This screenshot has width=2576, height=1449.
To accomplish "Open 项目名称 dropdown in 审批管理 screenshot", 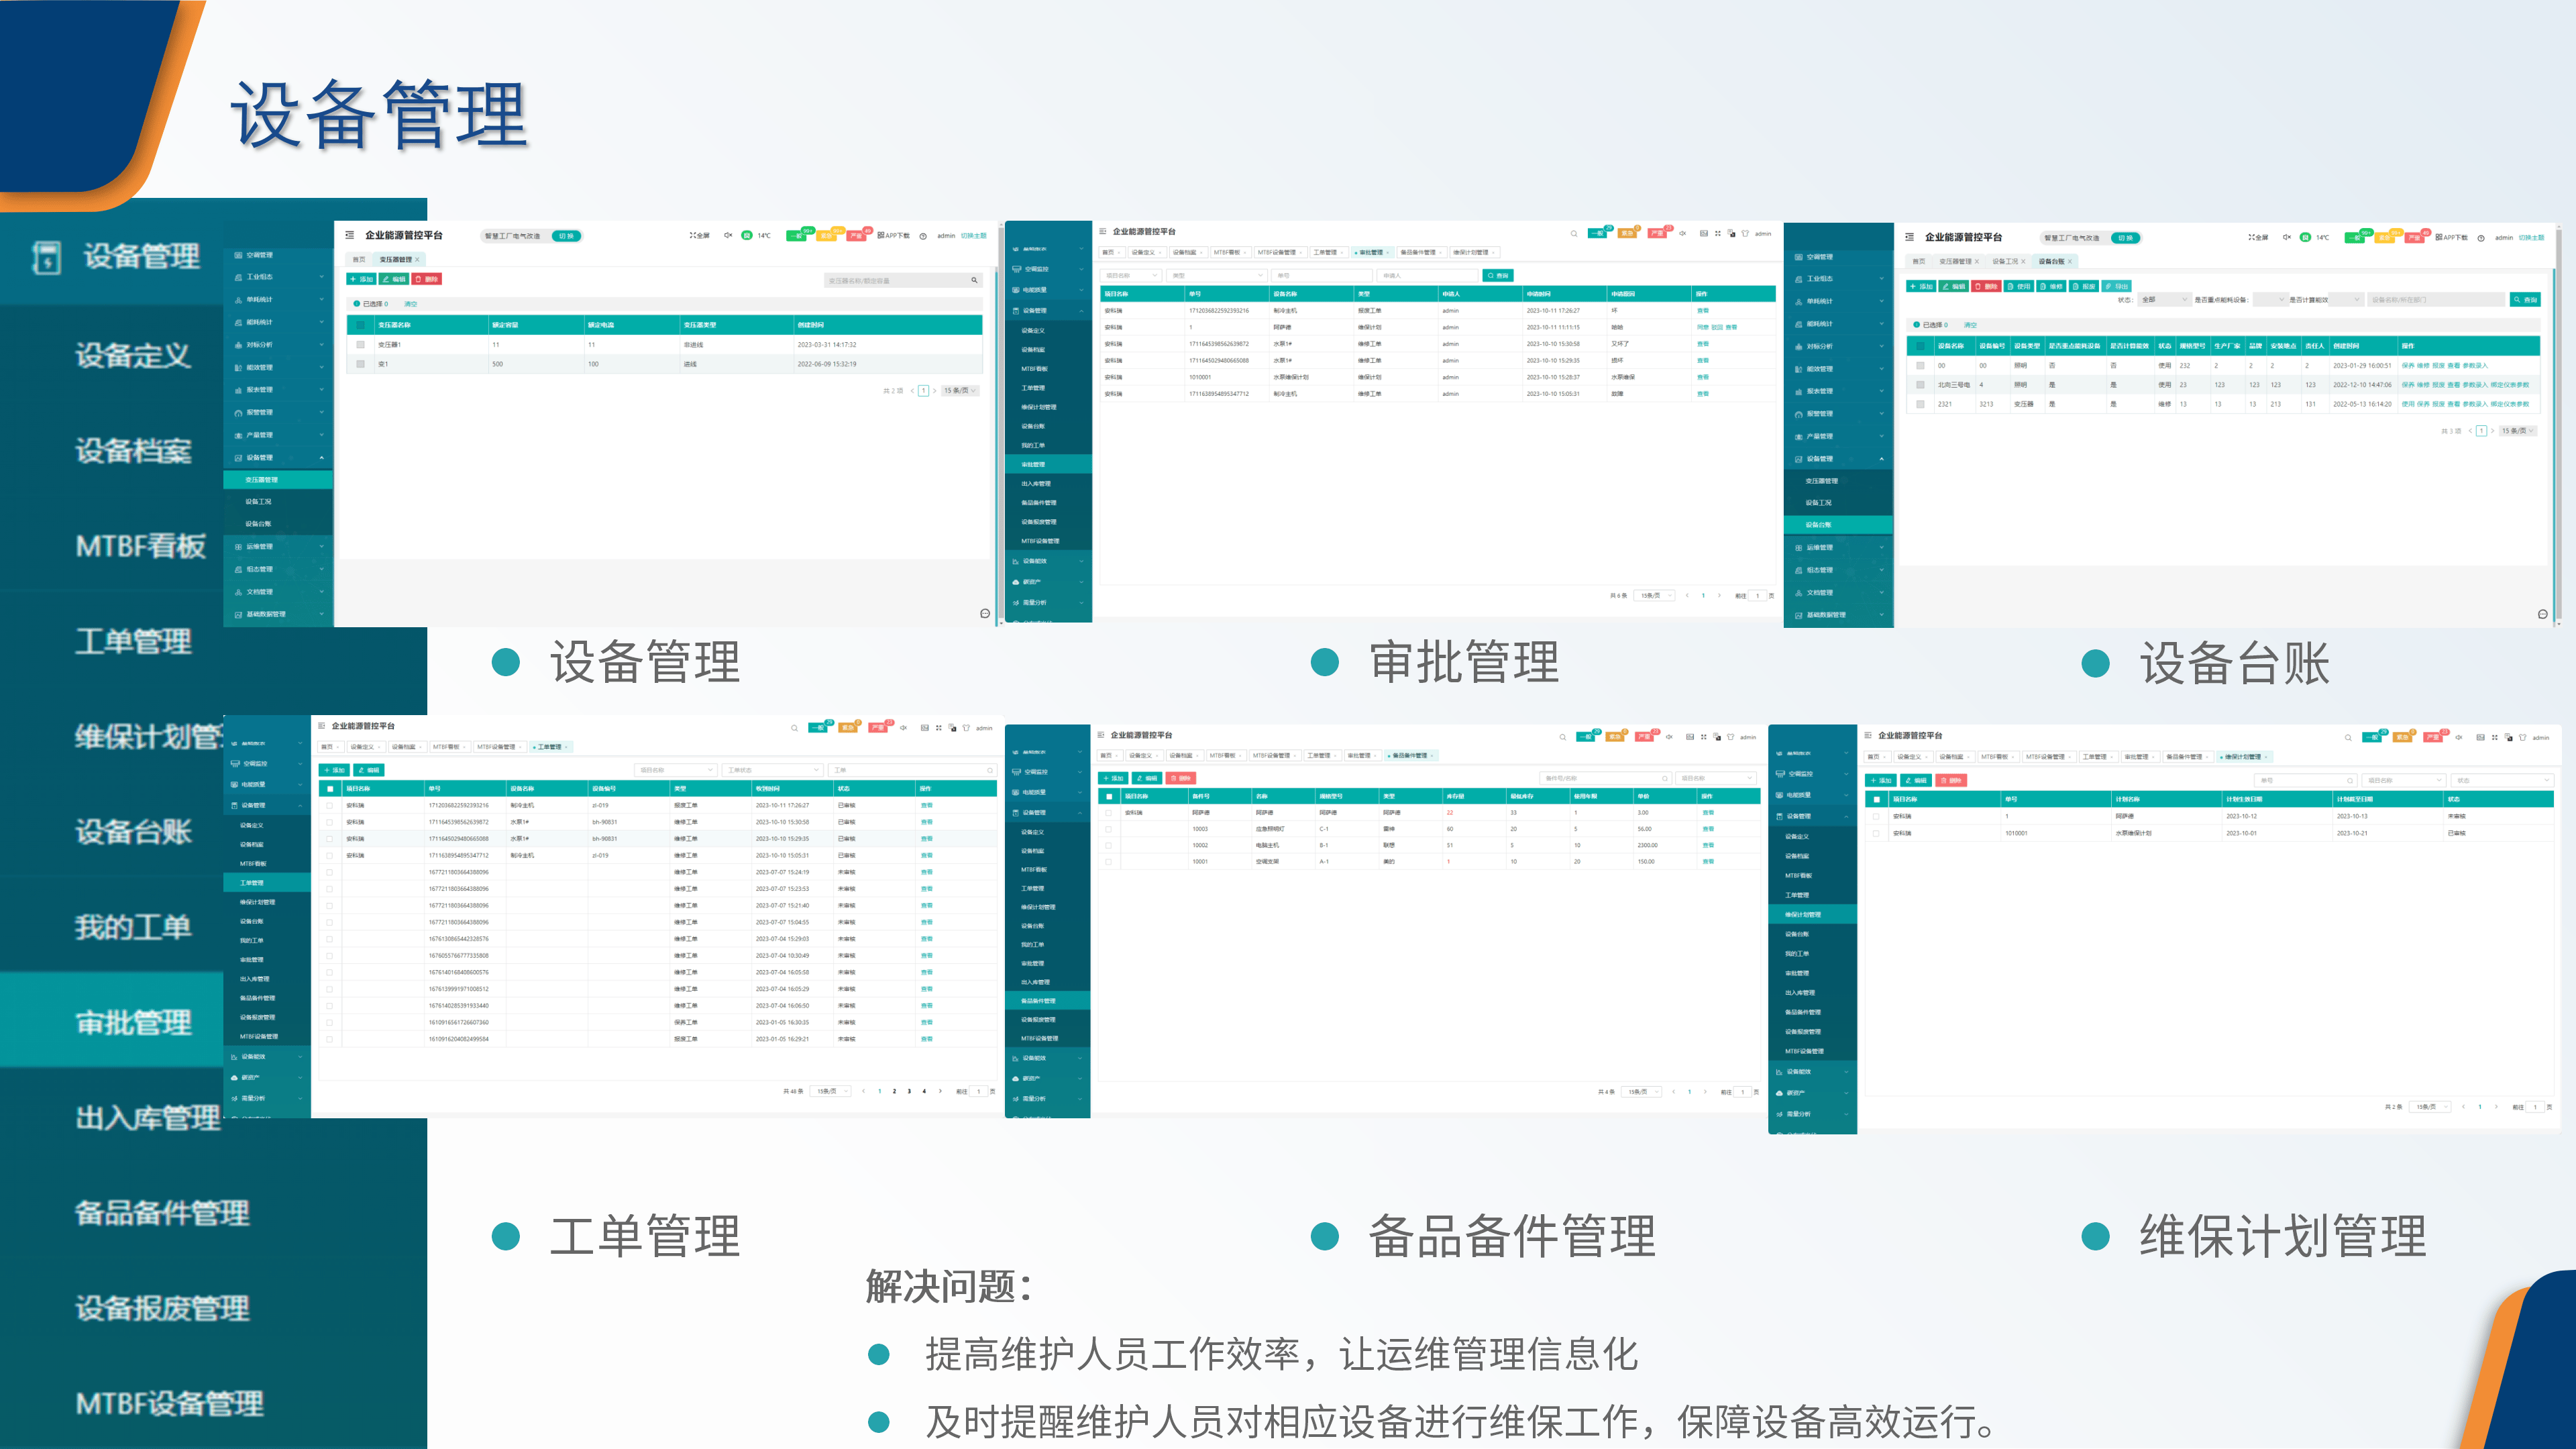I will (x=1132, y=275).
